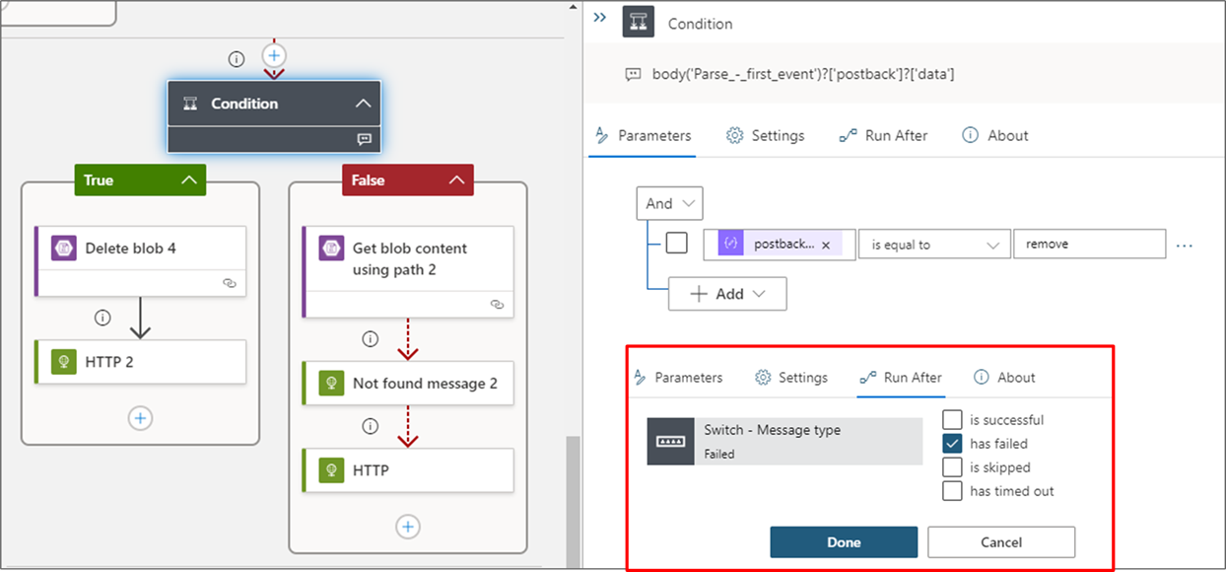Click the Not found message 2 globe icon
This screenshot has width=1226, height=572.
(330, 384)
